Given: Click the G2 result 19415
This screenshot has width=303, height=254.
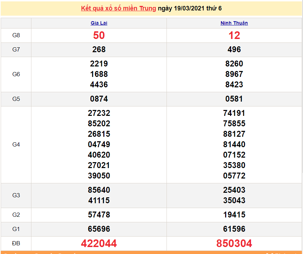Looking at the screenshot, I should (x=234, y=215).
